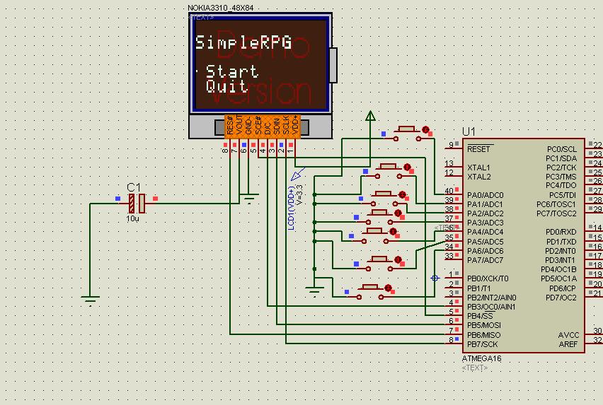
Task: Click the U1 reference label
Action: 469,131
